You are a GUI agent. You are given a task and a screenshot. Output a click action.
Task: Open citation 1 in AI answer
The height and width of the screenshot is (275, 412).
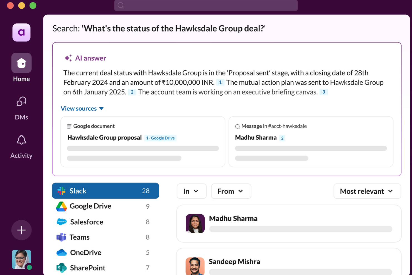pyautogui.click(x=220, y=82)
